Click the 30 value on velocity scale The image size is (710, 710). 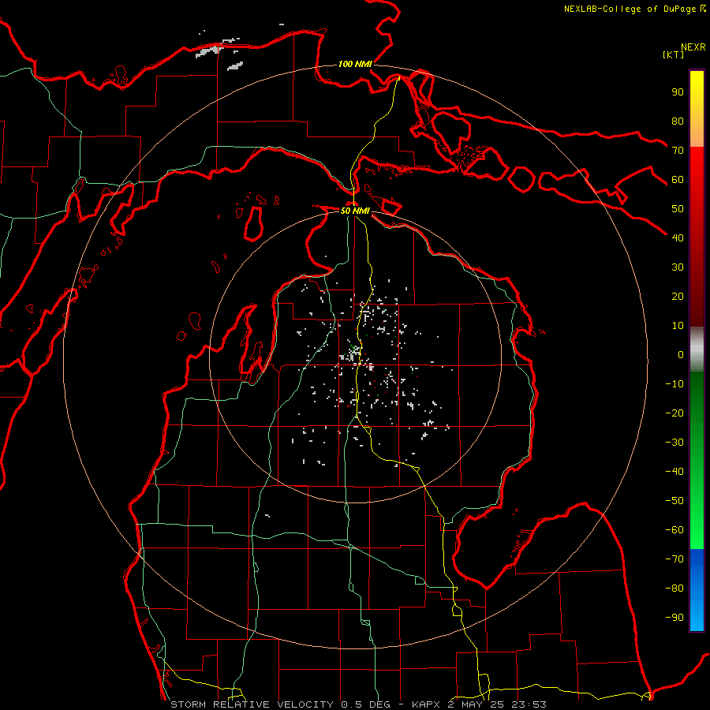pos(678,267)
